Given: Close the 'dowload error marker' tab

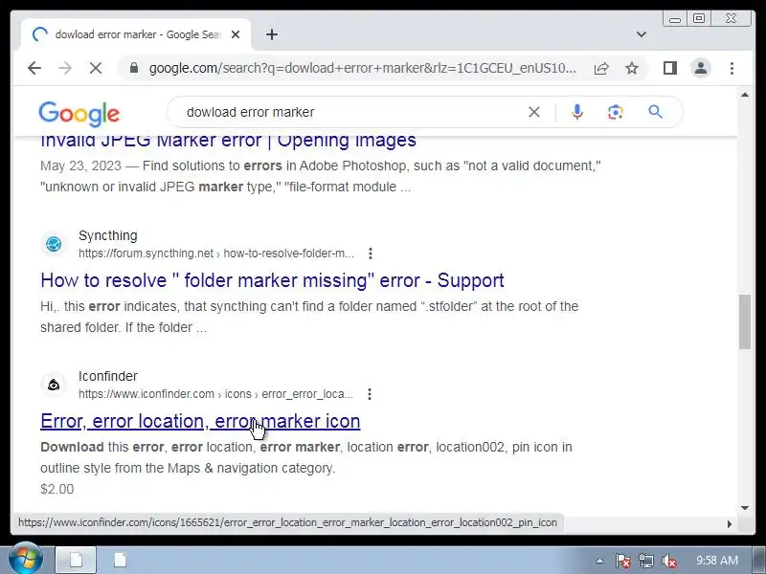Looking at the screenshot, I should click(236, 34).
